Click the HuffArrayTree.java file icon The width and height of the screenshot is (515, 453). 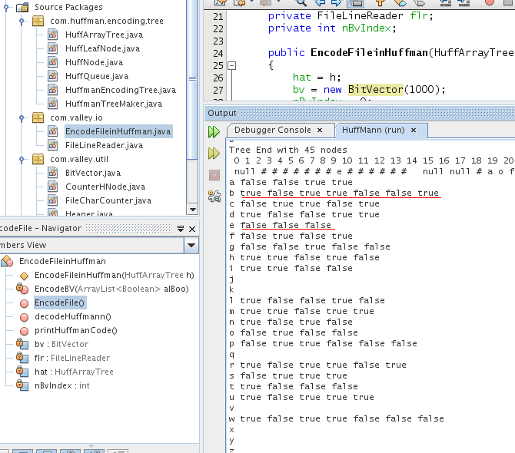52,35
